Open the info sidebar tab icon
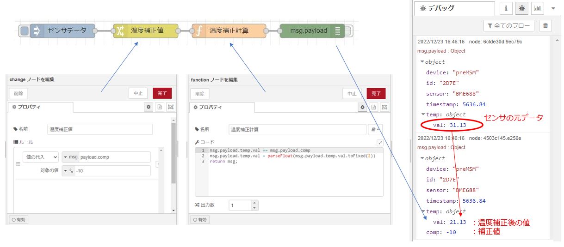This screenshot has height=247, width=564. coord(506,8)
